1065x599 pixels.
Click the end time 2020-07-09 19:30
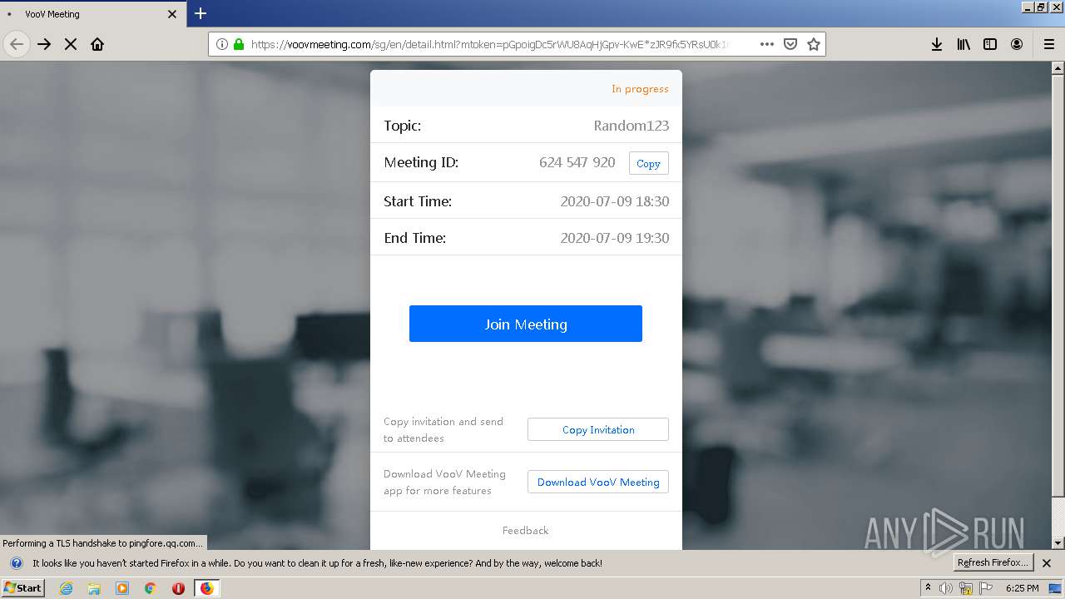point(615,238)
